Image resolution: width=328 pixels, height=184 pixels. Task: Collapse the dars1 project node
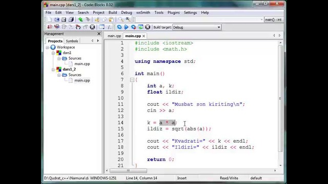click(53, 53)
